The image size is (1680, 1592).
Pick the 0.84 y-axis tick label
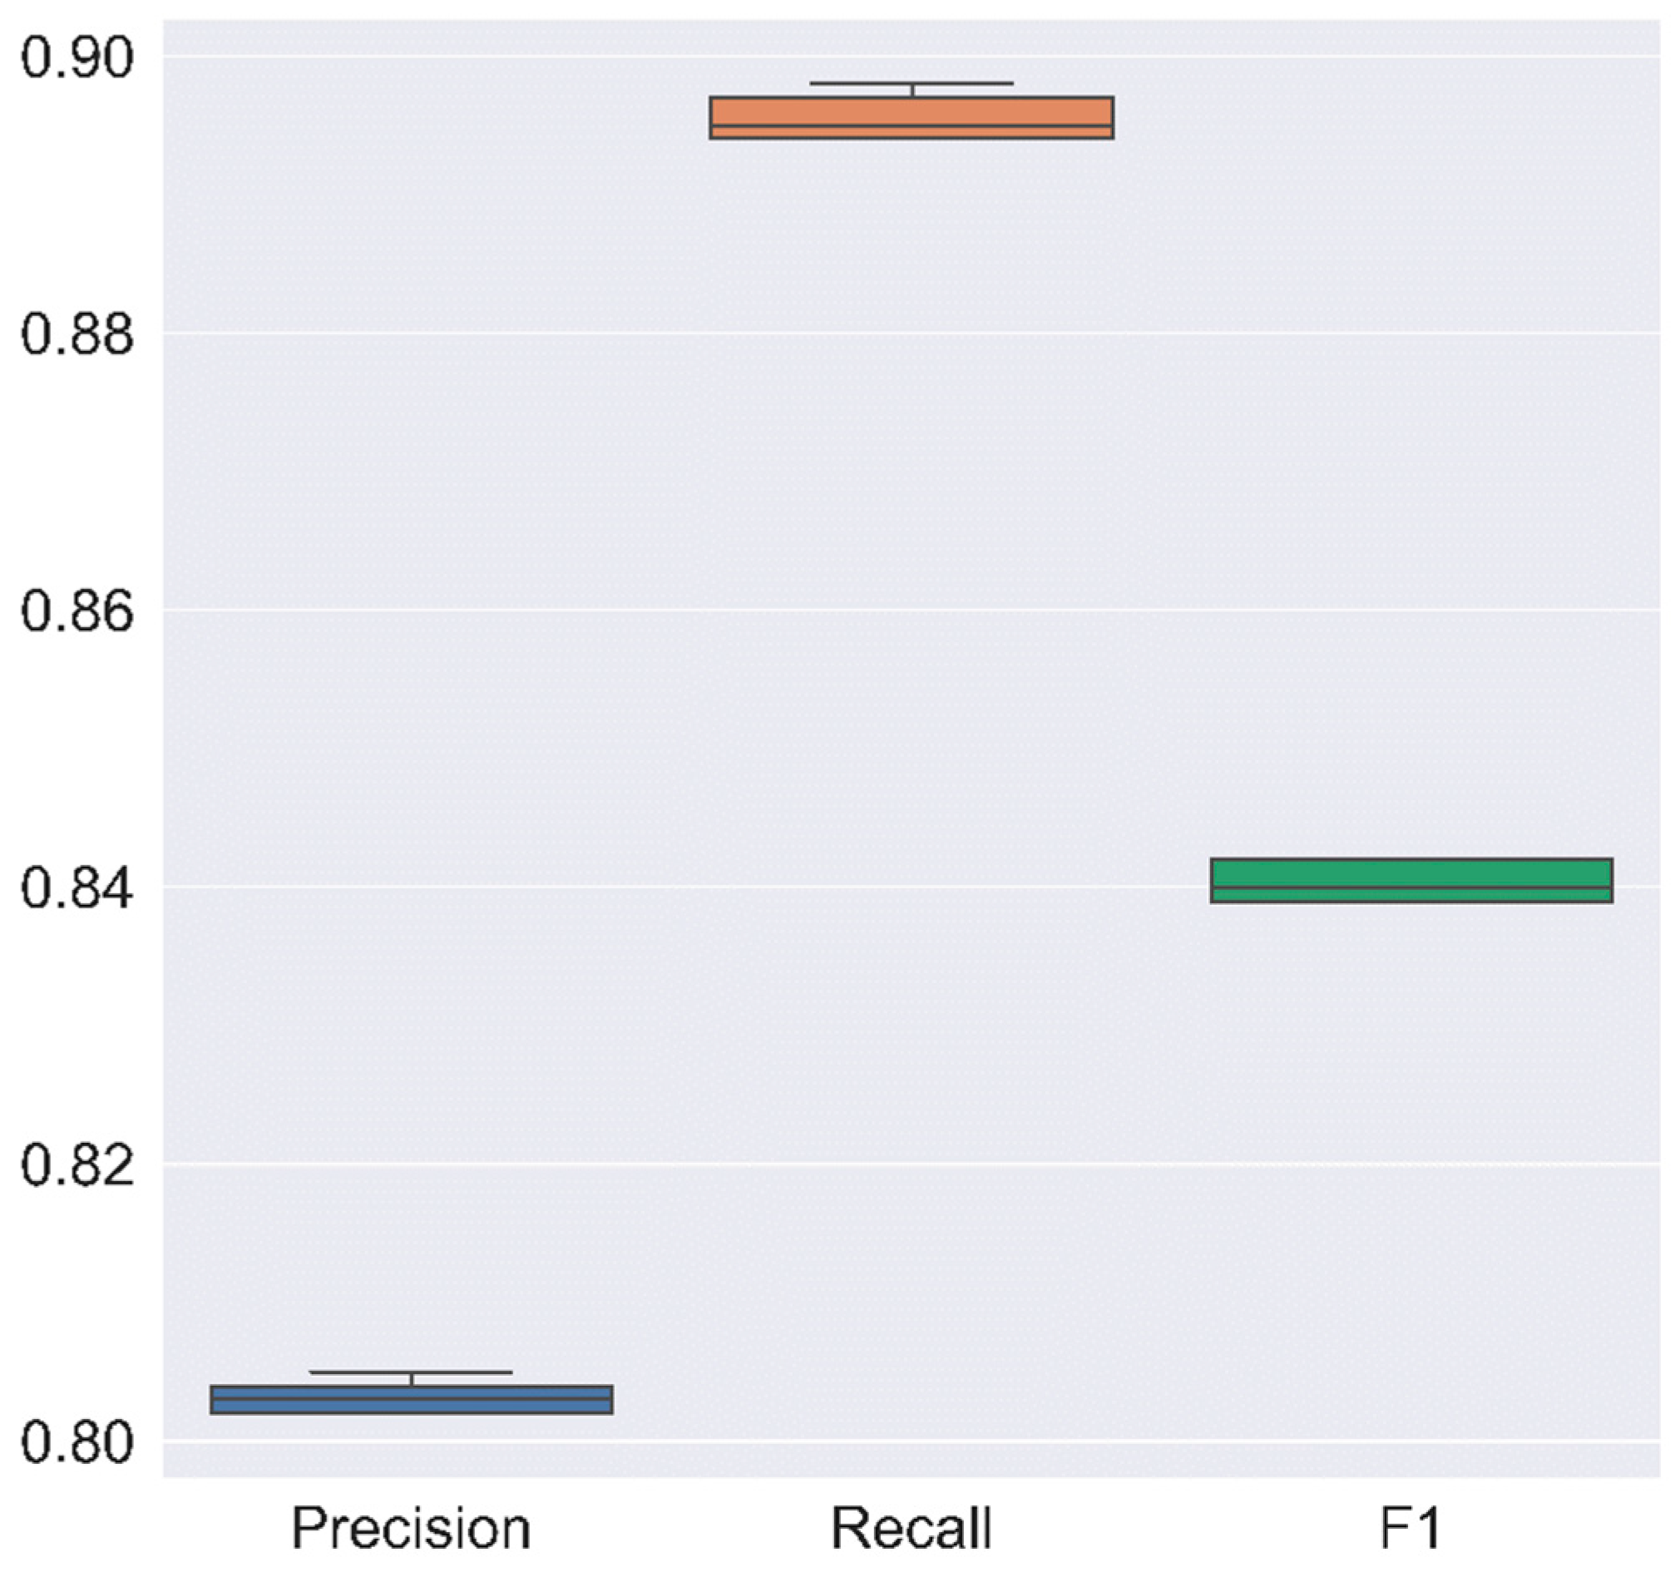pyautogui.click(x=77, y=888)
